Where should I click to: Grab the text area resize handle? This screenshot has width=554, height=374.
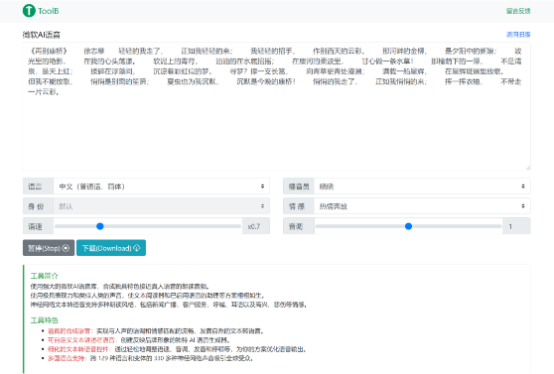(x=528, y=168)
